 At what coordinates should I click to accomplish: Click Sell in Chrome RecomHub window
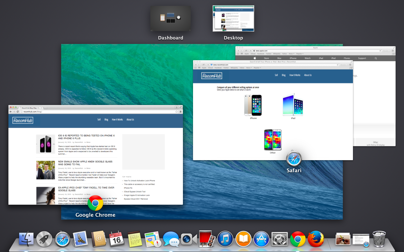[99, 120]
